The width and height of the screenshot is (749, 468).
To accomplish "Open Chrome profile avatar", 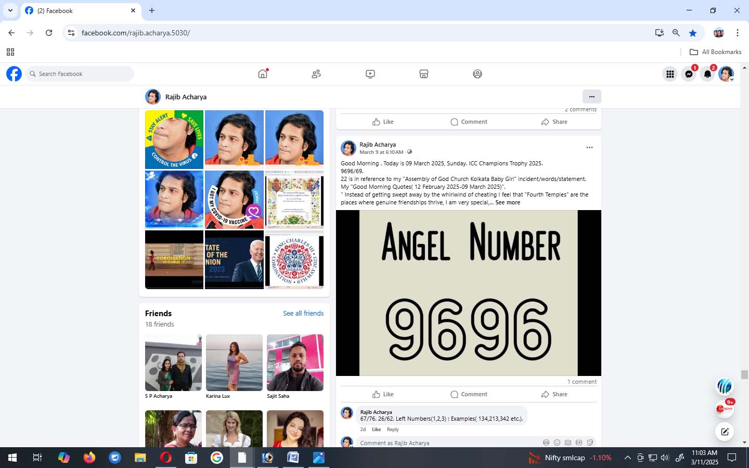I will [x=719, y=33].
